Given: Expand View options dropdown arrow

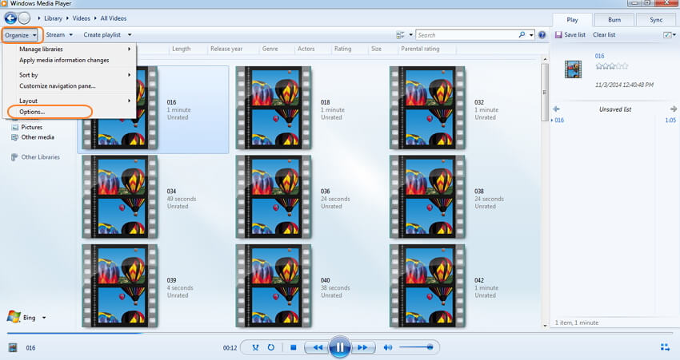Looking at the screenshot, I should (x=410, y=34).
